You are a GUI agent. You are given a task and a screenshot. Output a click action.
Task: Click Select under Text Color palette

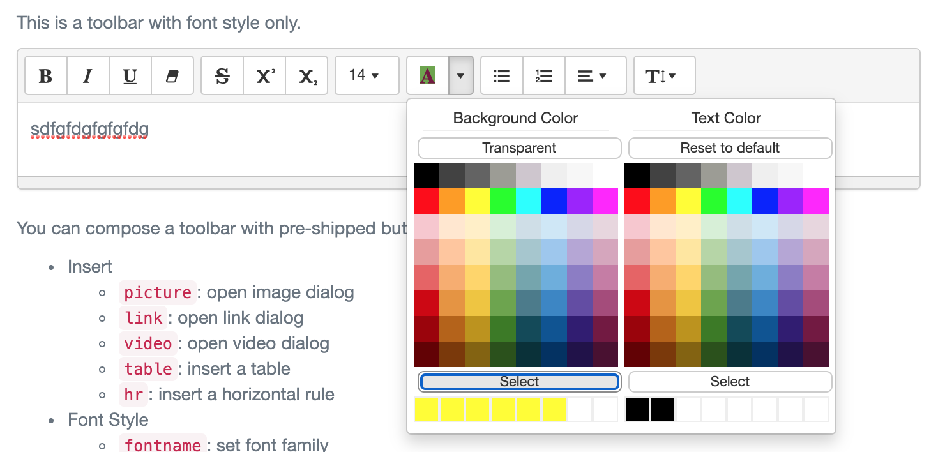tap(730, 382)
